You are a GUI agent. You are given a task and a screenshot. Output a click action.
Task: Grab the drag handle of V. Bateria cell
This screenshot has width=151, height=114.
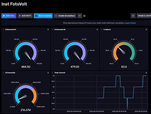coord(102,29)
